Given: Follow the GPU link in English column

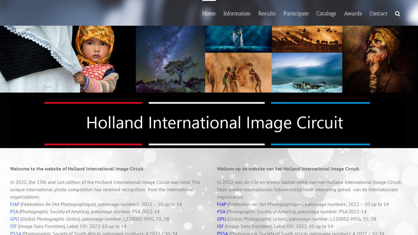Looking at the screenshot, I should pos(14,219).
